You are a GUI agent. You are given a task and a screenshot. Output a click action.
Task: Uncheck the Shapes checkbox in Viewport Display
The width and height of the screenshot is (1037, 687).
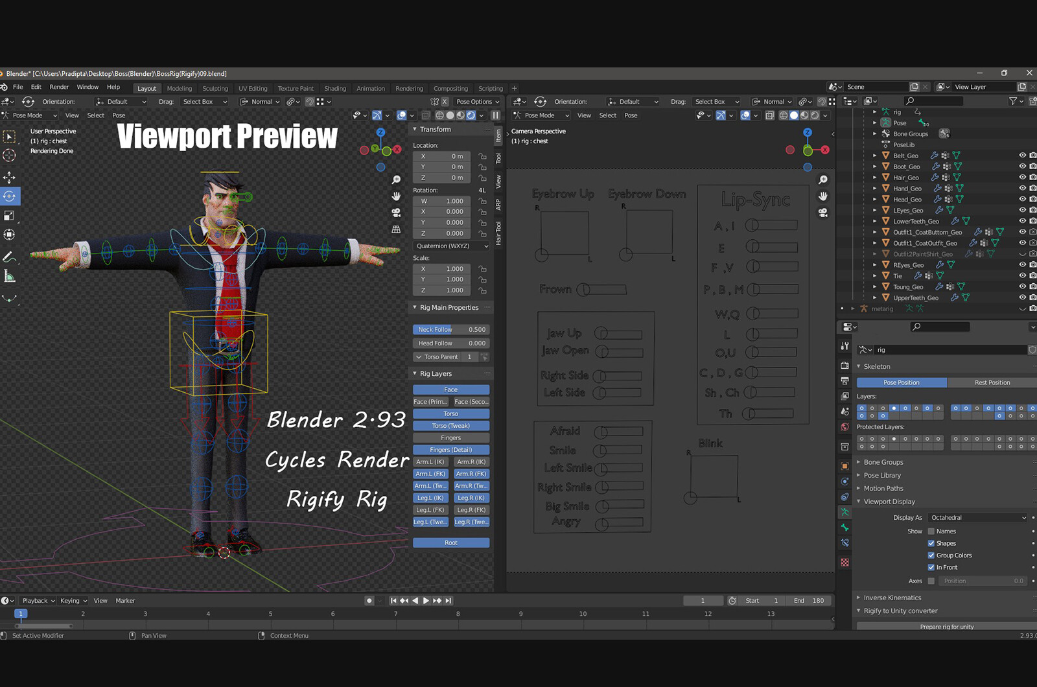click(x=931, y=543)
